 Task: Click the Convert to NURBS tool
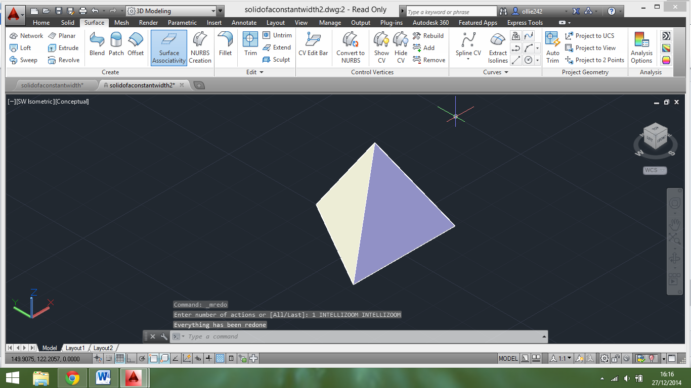tap(351, 47)
